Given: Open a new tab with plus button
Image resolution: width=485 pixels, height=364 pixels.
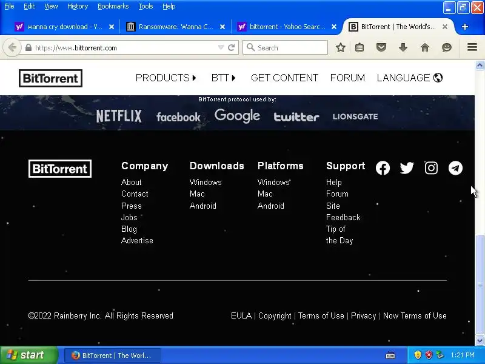Looking at the screenshot, I should (x=464, y=27).
